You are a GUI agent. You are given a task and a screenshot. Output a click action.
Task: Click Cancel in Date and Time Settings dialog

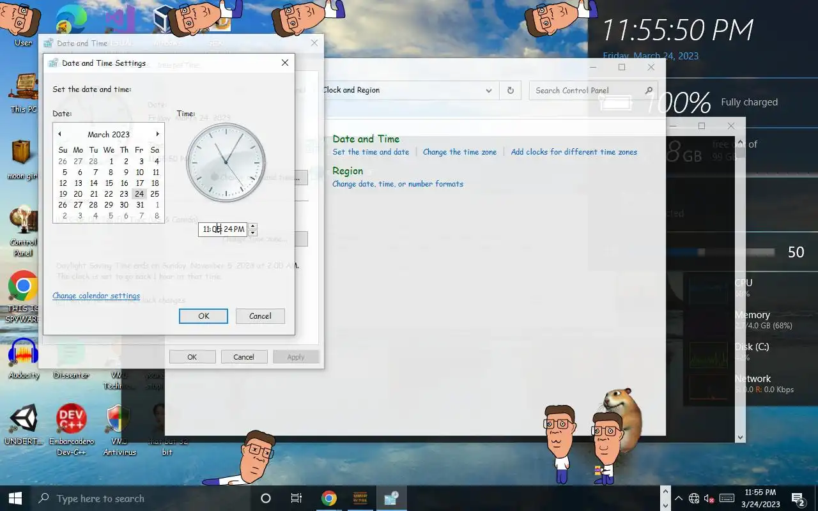pos(260,316)
